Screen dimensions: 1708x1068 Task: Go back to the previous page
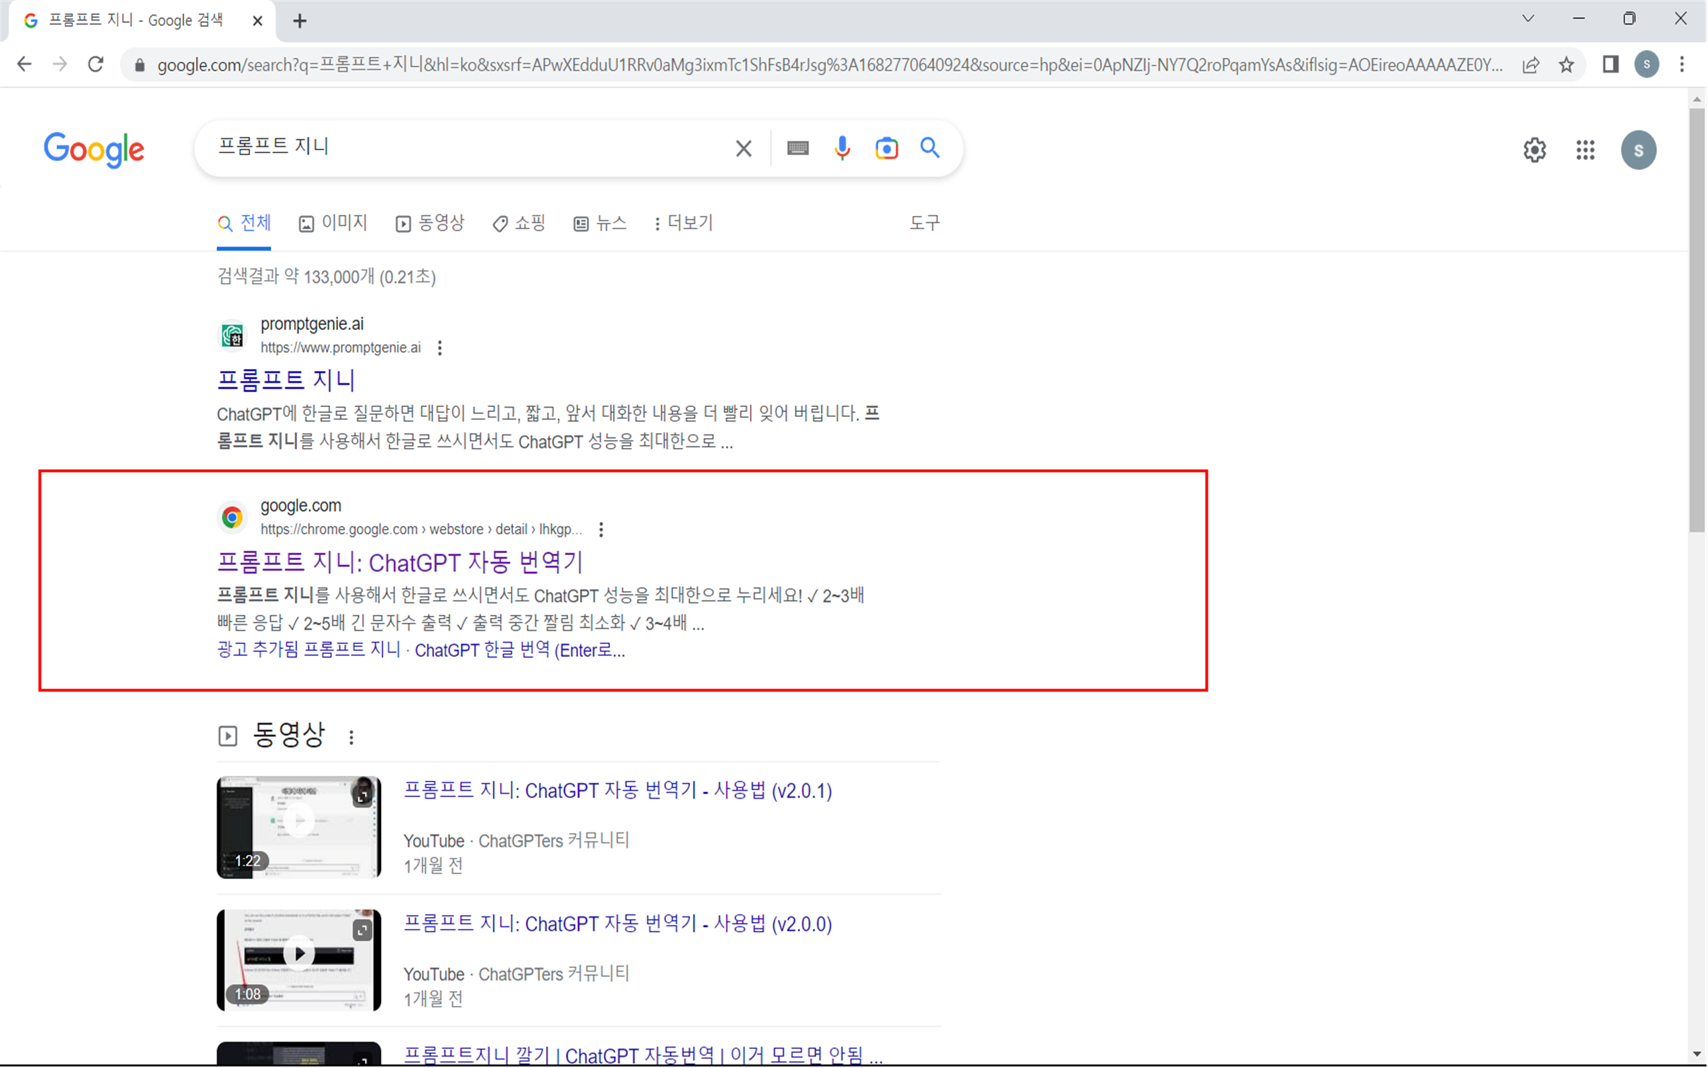point(25,64)
